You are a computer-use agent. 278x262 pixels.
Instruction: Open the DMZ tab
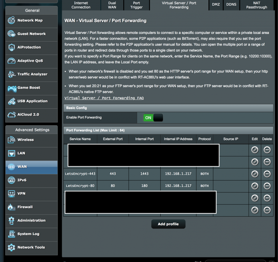pos(216,5)
